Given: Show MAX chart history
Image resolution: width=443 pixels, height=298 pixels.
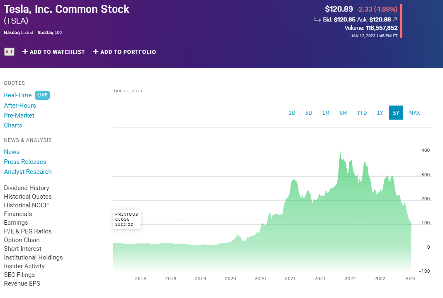Looking at the screenshot, I should coord(414,113).
